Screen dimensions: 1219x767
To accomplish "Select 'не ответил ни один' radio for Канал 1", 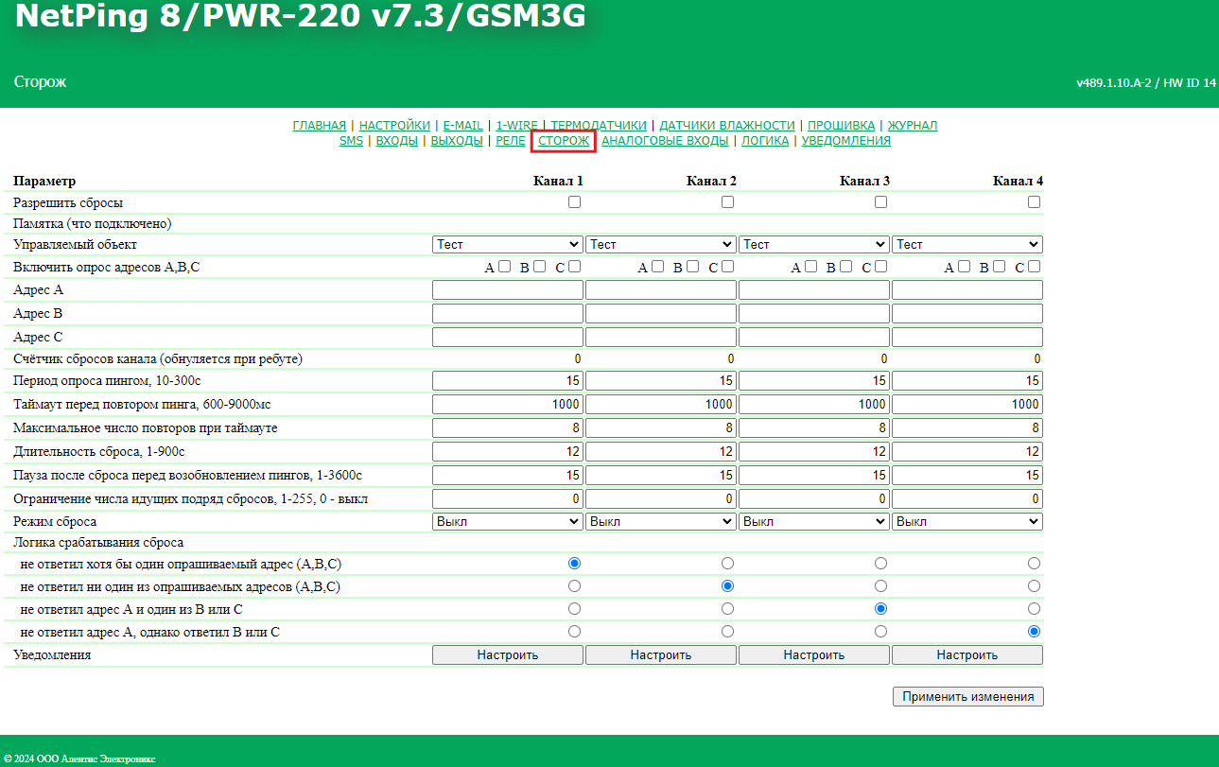I will 574,586.
